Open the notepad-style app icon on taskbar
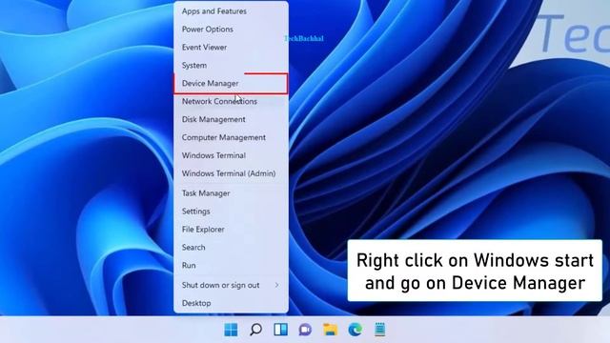 [379, 330]
